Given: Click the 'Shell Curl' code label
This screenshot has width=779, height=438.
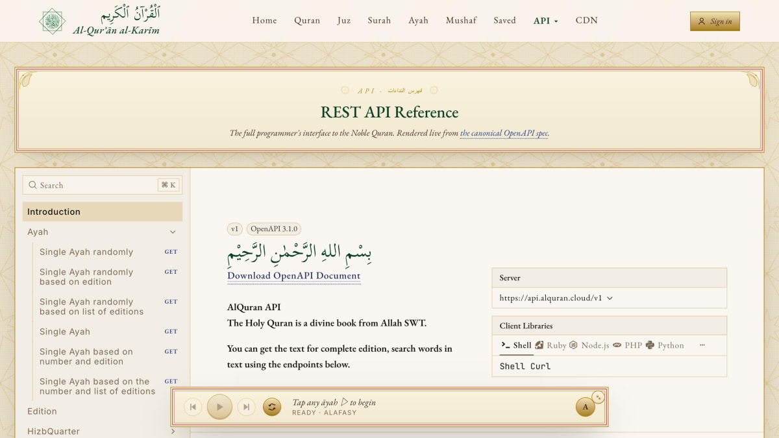Looking at the screenshot, I should (x=525, y=366).
